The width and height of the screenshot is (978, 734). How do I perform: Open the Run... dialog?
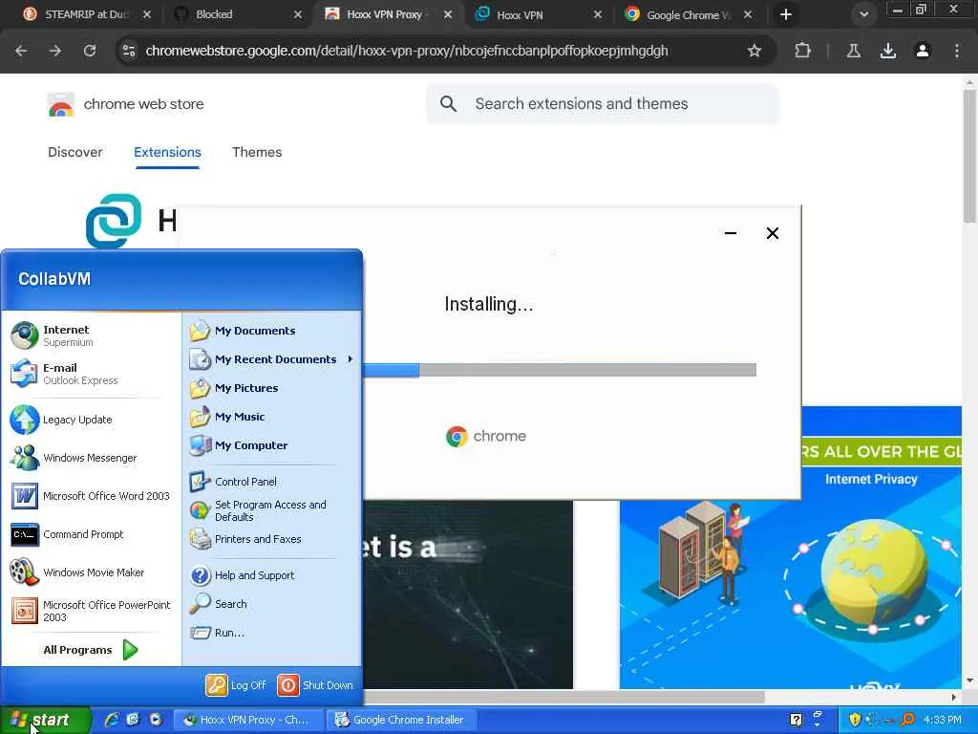coord(272,633)
